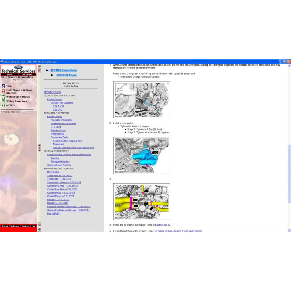Open the About menu button
Image resolution: width=291 pixels, height=291 pixels.
[x=5, y=226]
